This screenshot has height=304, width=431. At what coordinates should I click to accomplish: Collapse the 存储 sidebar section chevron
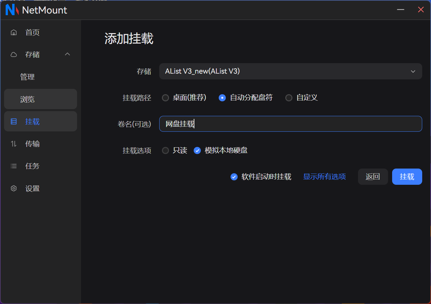point(68,54)
